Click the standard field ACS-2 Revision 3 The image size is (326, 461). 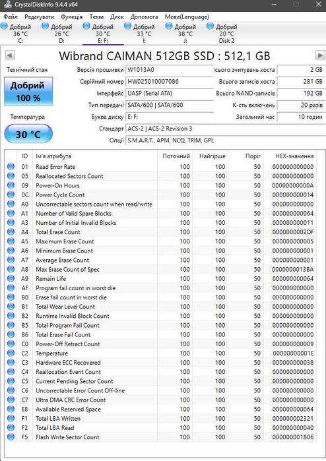[225, 129]
